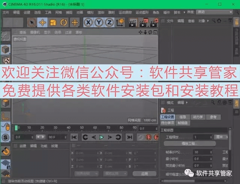Click Render Active View clapperboard

click(132, 23)
